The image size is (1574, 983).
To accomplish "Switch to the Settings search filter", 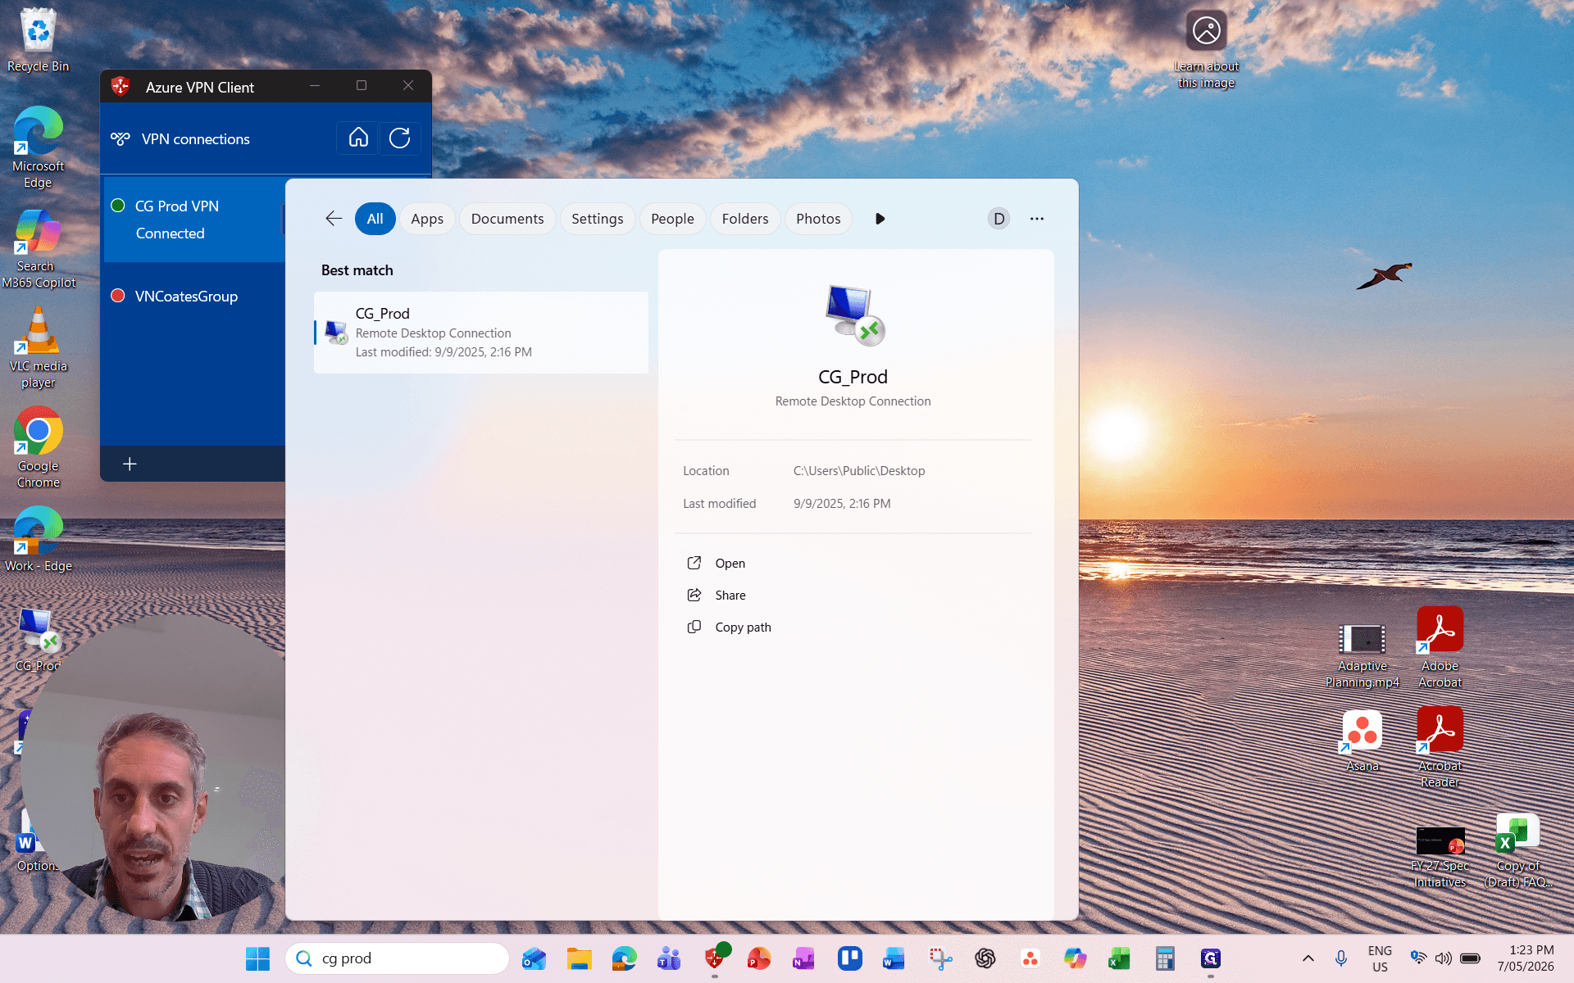I will pos(597,219).
